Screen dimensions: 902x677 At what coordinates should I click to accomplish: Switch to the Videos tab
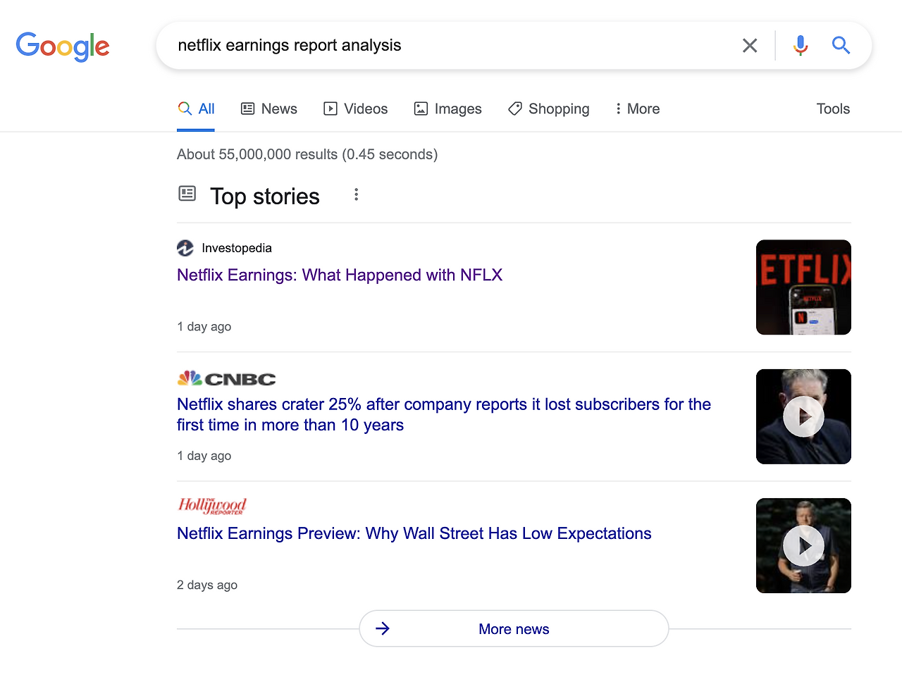[x=356, y=109]
